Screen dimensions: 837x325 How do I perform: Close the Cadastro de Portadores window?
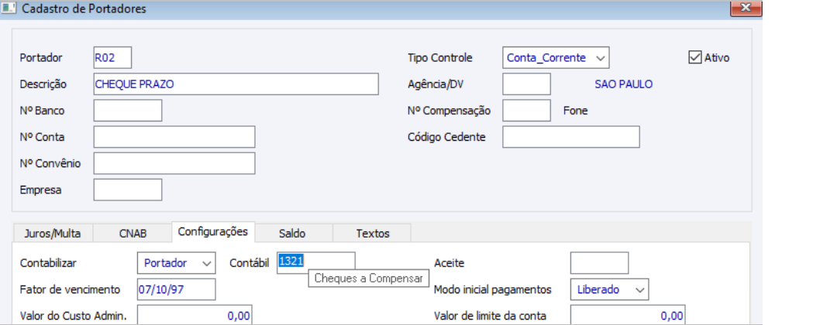tap(746, 8)
